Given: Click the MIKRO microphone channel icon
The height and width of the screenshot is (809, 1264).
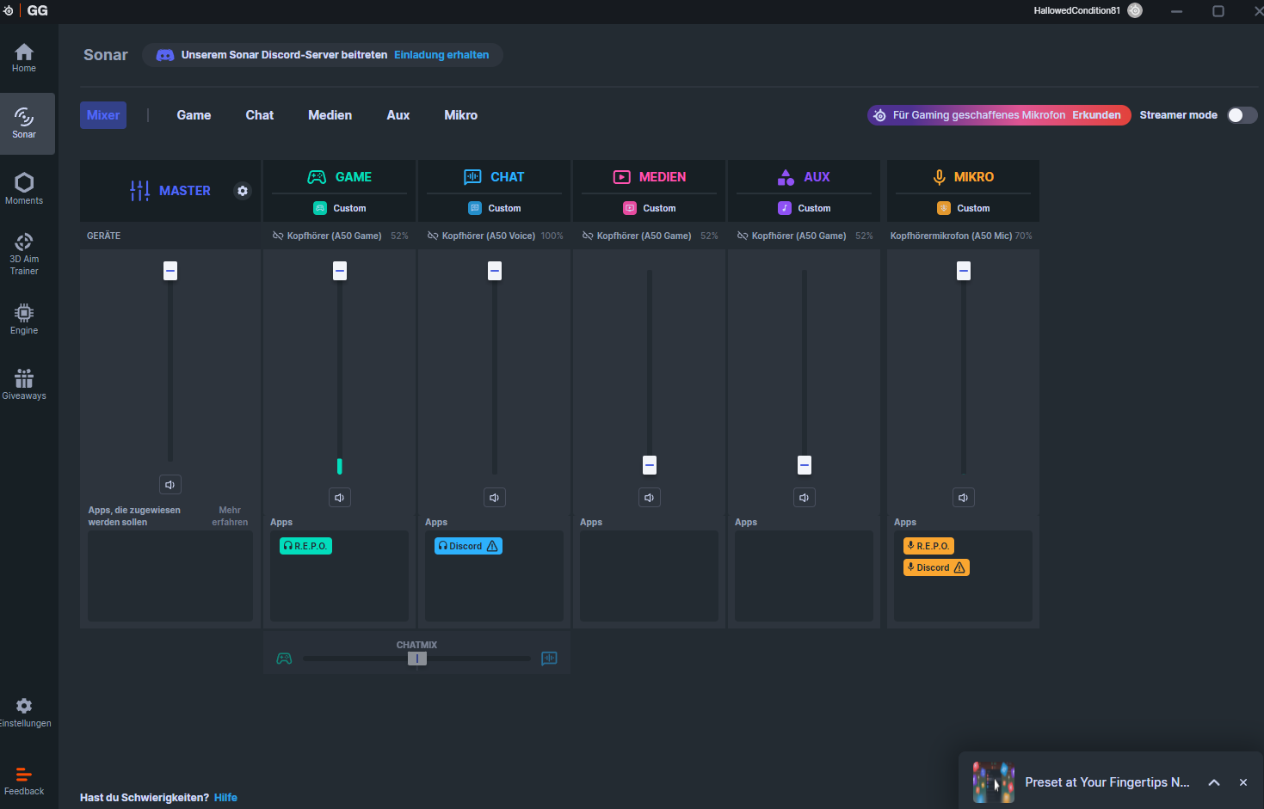Looking at the screenshot, I should [940, 177].
